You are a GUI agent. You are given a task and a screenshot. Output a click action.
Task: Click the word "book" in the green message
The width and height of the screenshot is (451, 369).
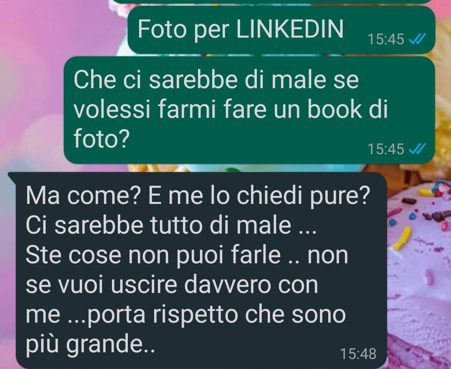pyautogui.click(x=335, y=109)
